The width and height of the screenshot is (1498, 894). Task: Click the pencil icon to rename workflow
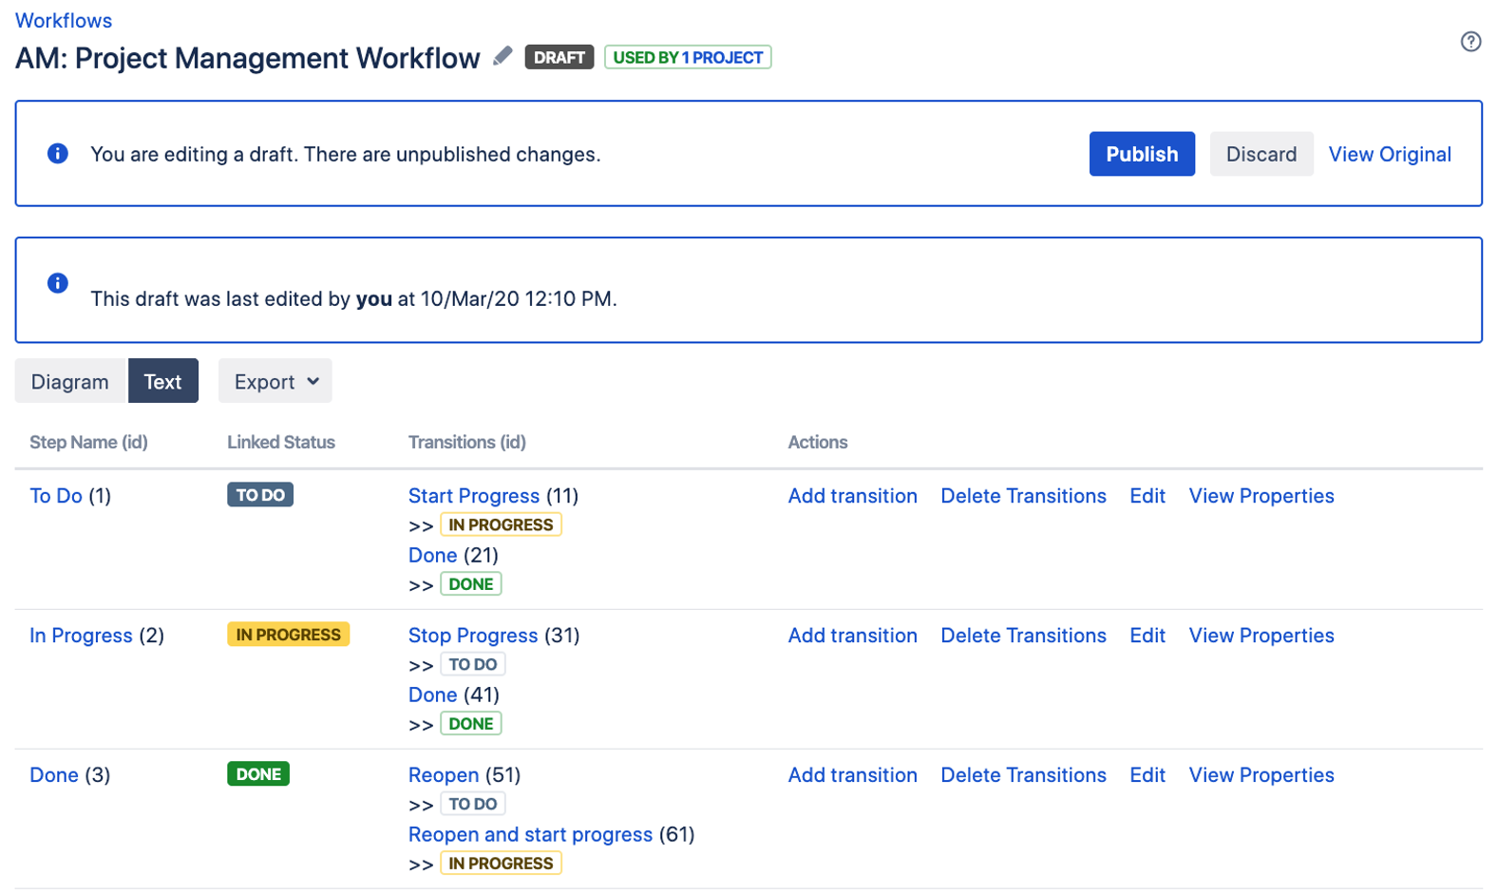pos(502,57)
